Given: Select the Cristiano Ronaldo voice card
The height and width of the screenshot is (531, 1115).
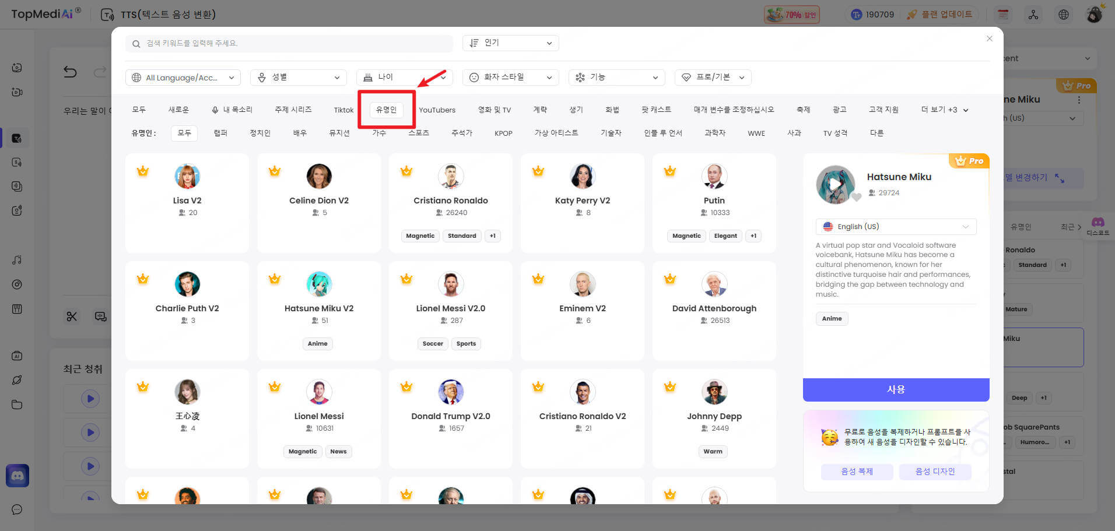Looking at the screenshot, I should [451, 203].
